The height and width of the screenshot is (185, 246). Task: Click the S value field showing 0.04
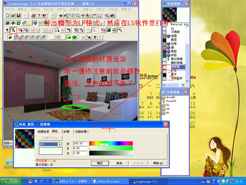coord(80,148)
